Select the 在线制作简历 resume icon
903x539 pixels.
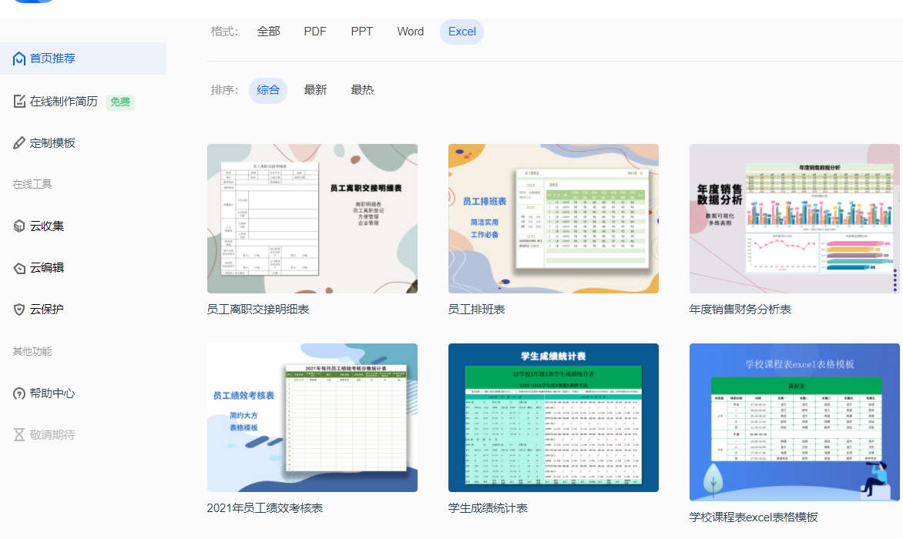[19, 101]
